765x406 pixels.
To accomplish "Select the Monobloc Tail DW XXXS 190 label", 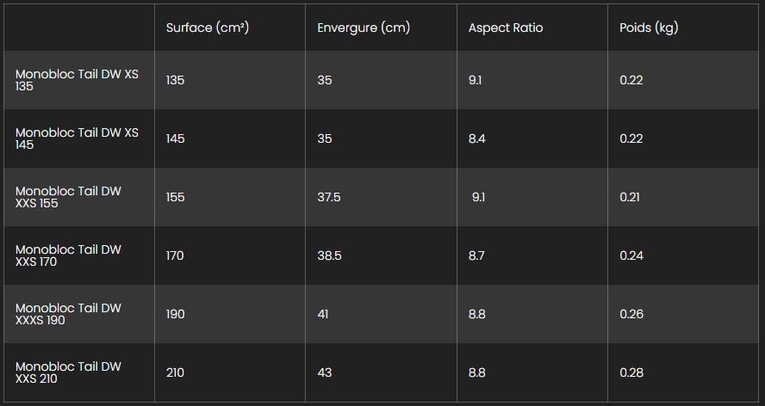I will [68, 314].
